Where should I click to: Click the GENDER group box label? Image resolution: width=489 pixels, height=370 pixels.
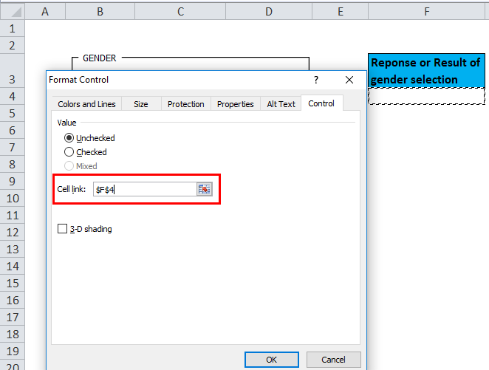(x=99, y=58)
